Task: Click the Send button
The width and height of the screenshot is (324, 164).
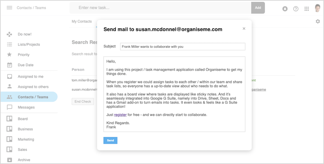Action: click(111, 141)
